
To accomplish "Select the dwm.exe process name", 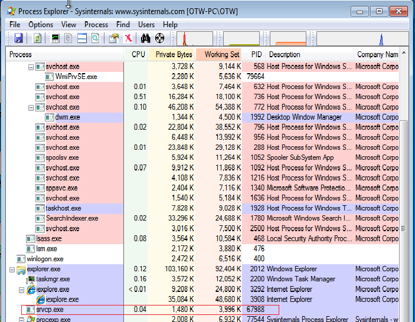I will [67, 117].
